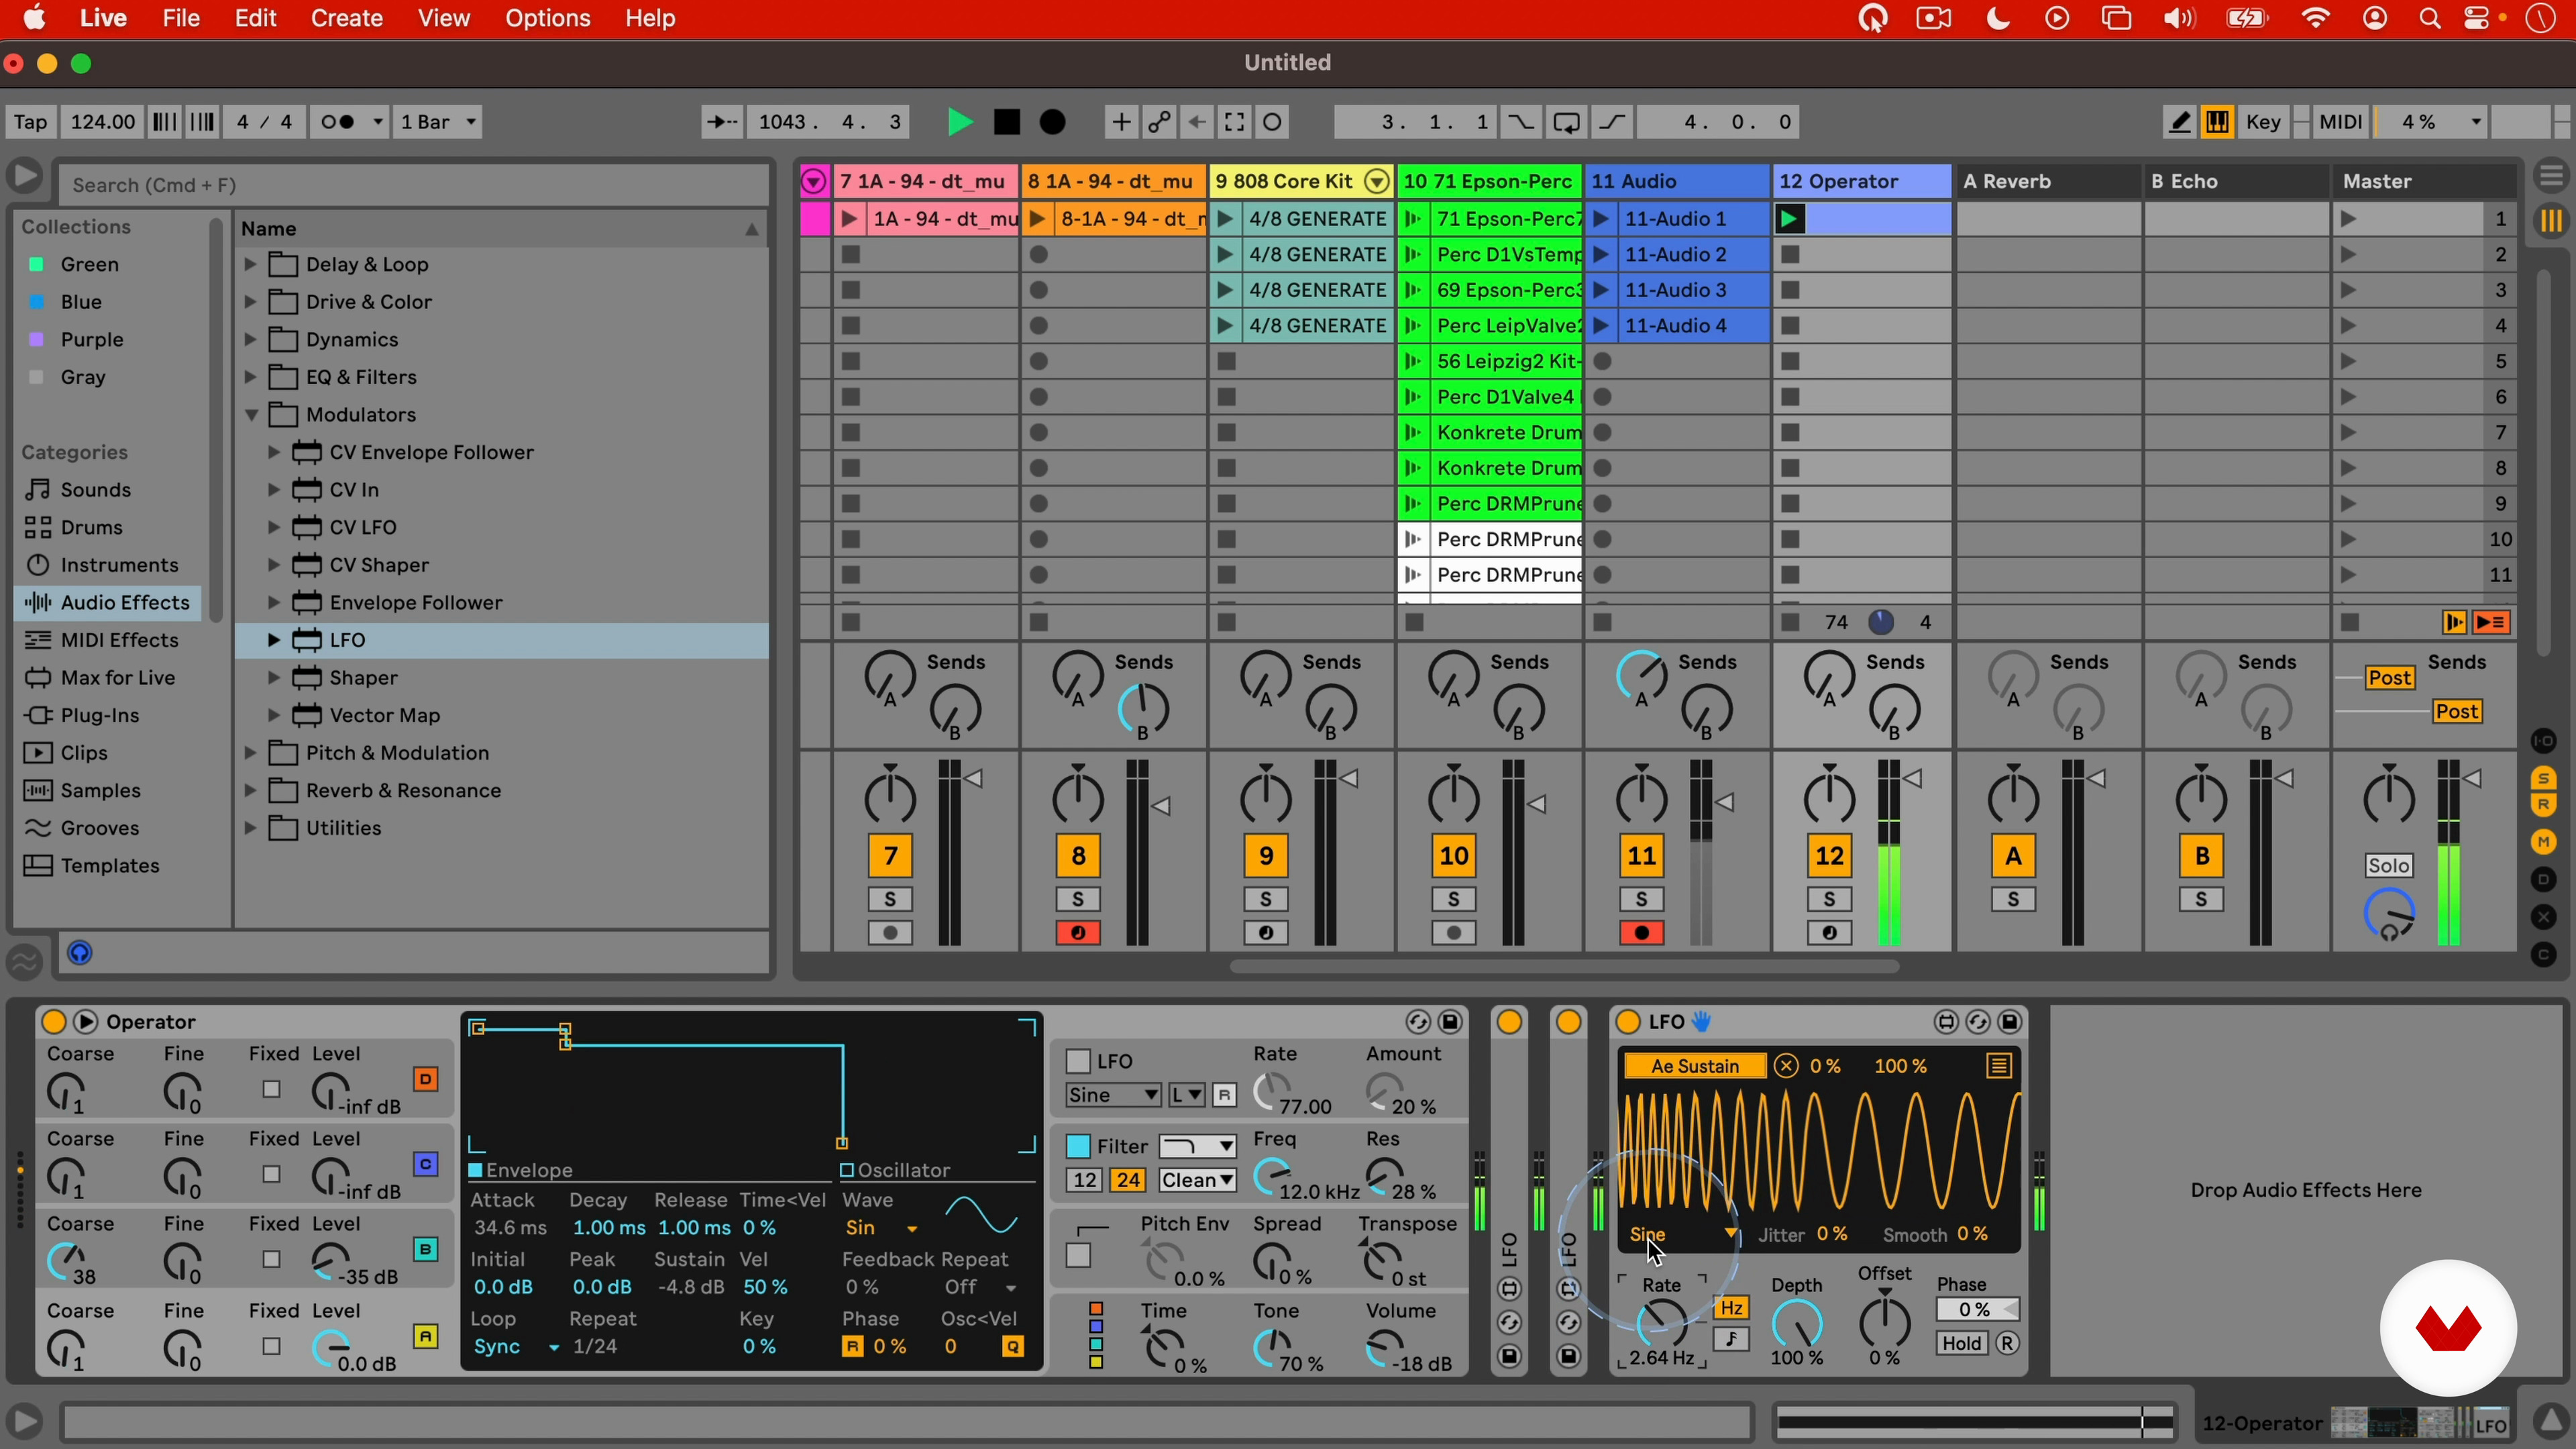Viewport: 2576px width, 1449px height.
Task: Collapse the Modulators folder
Action: click(251, 415)
